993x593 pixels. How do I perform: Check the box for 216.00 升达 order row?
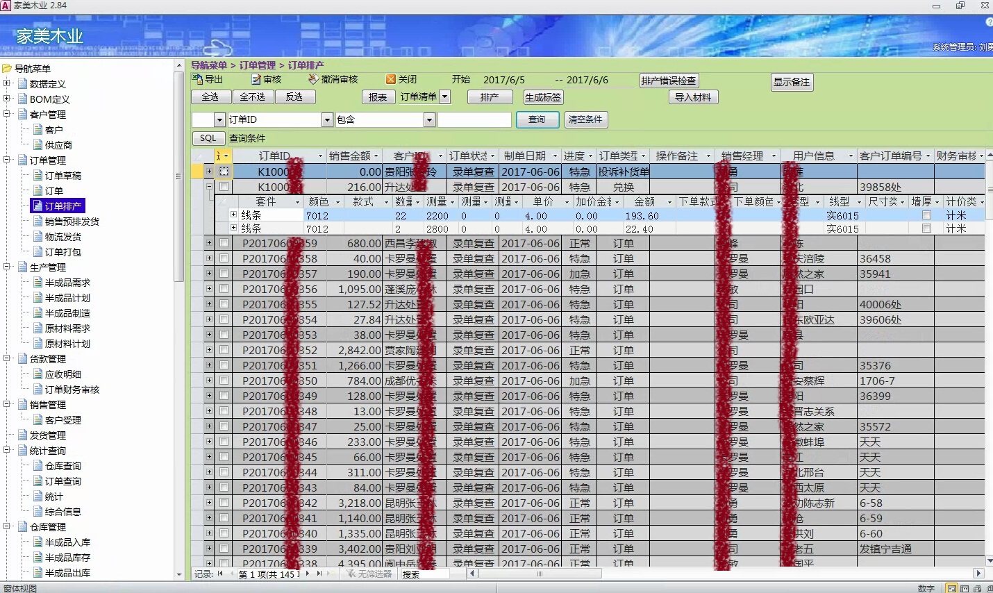(x=224, y=187)
